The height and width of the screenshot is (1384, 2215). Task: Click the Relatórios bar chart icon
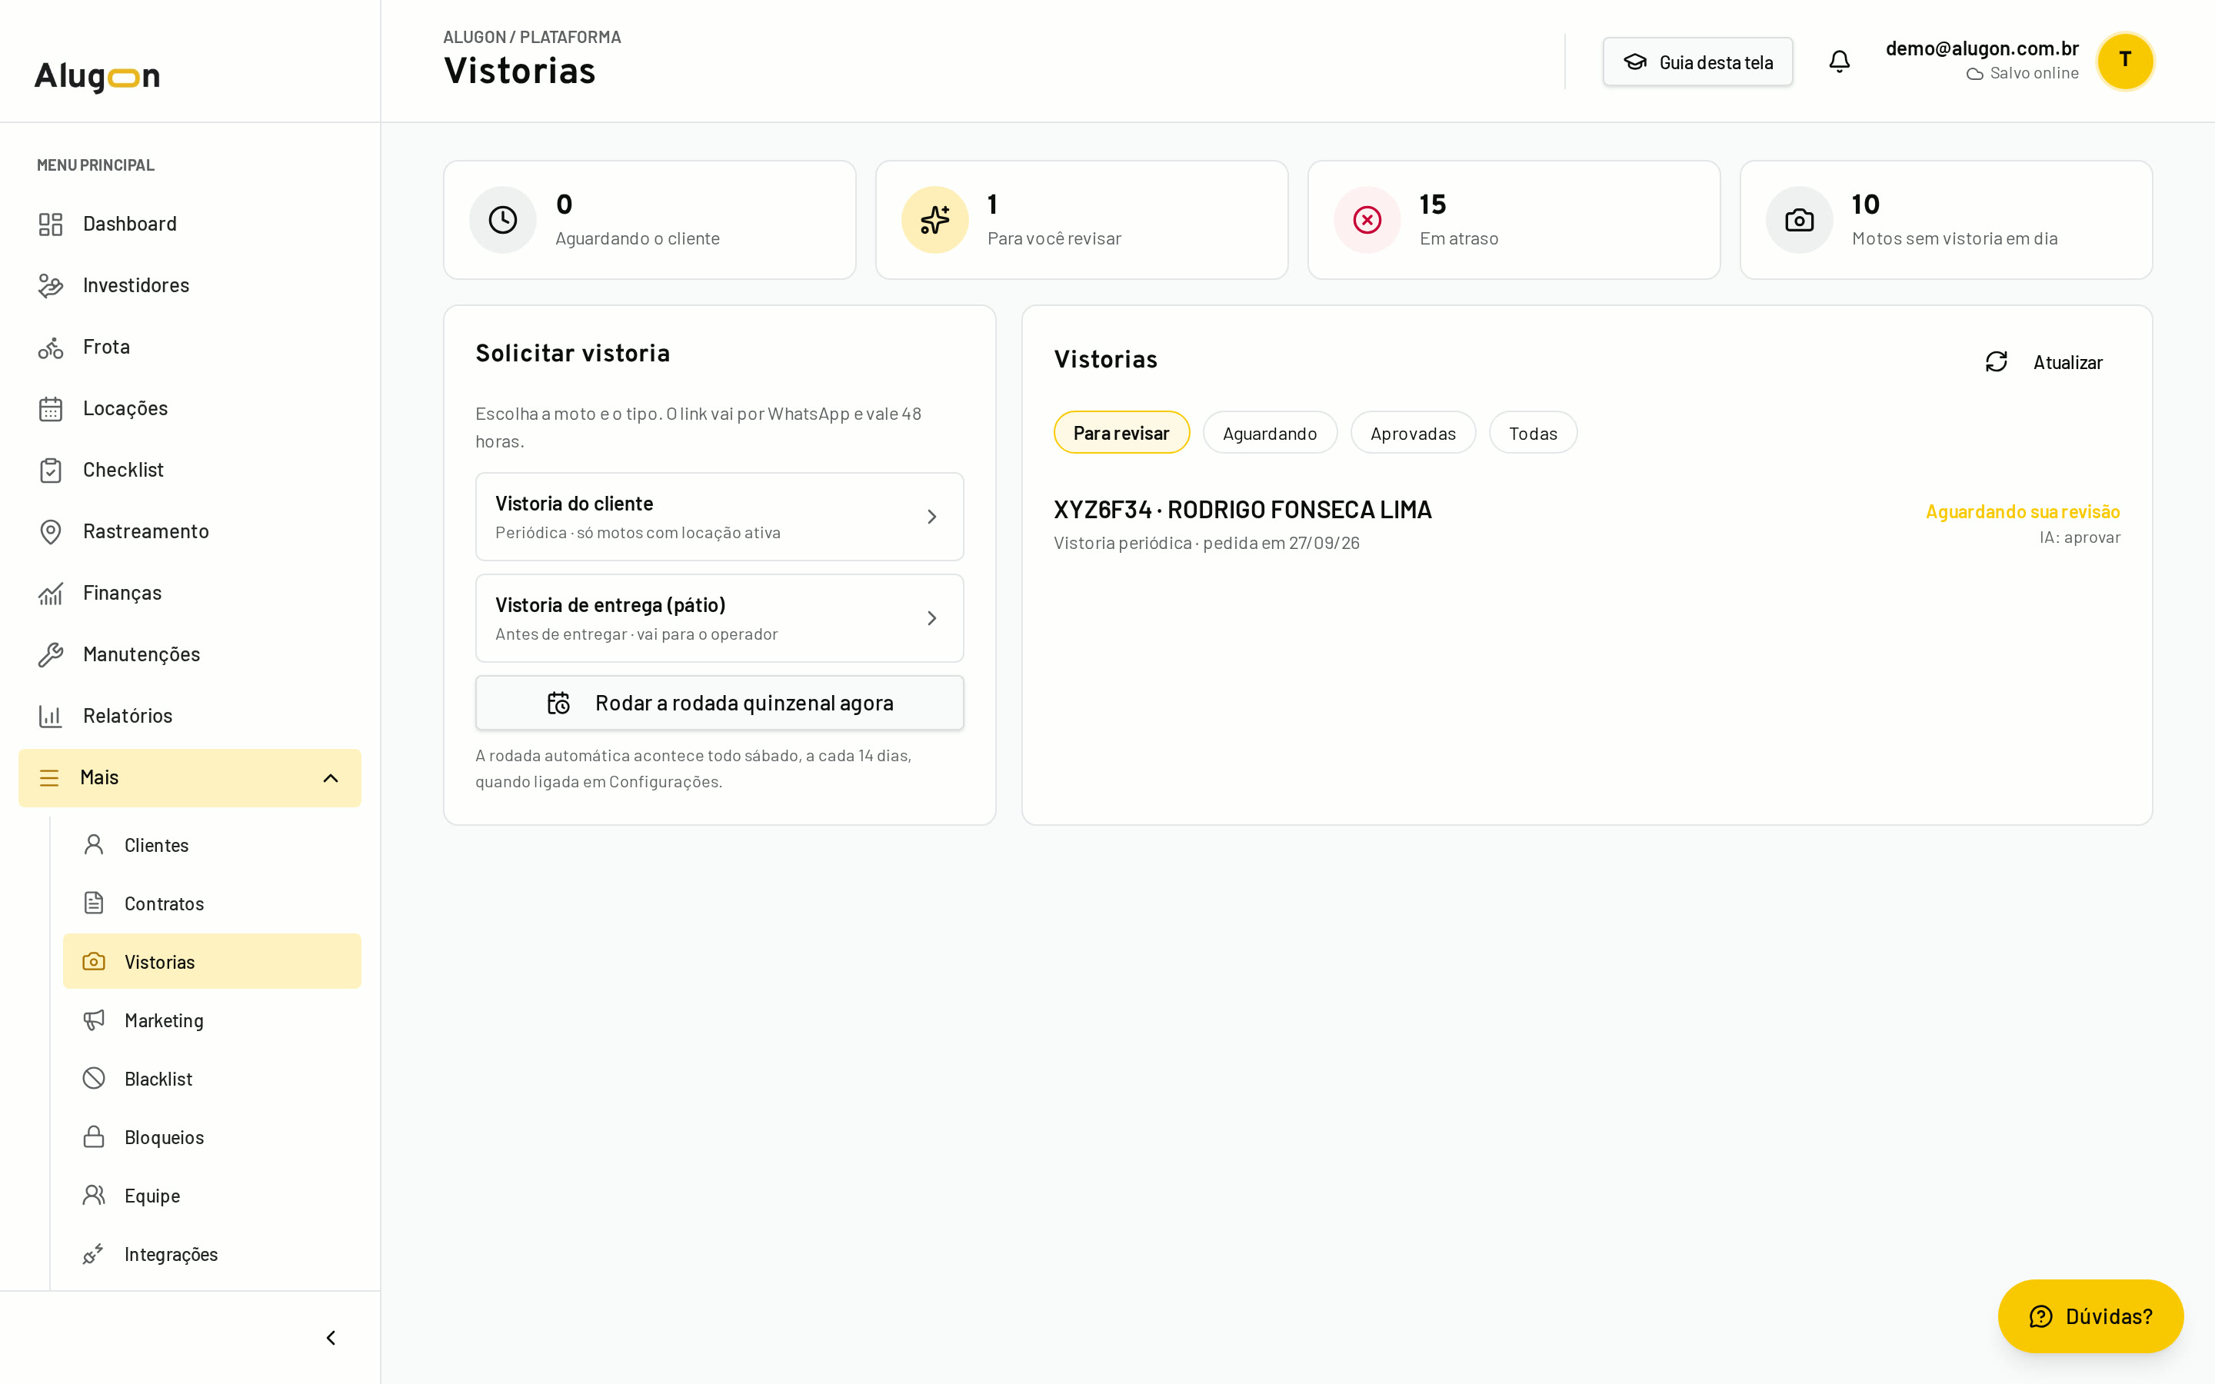(x=50, y=716)
